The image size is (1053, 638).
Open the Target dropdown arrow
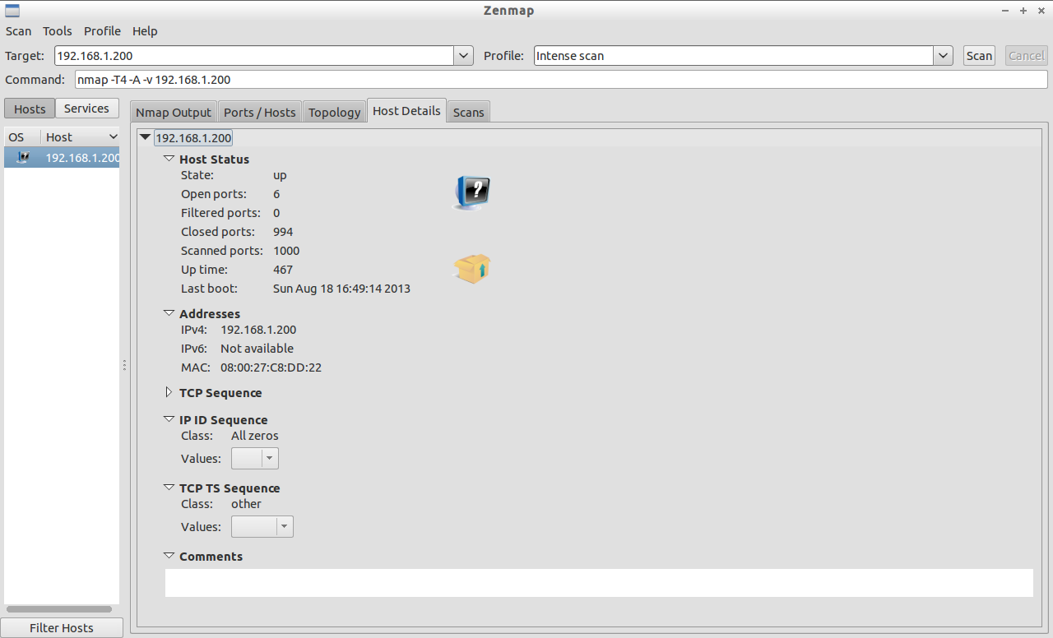coord(464,56)
